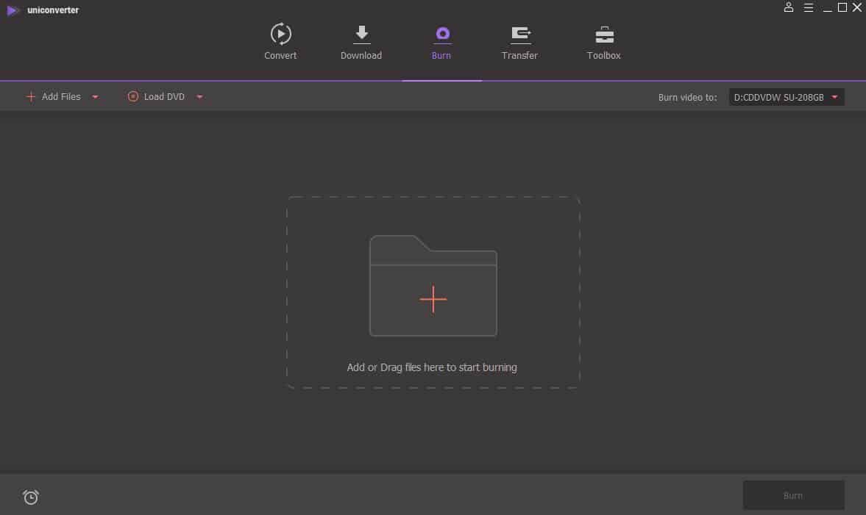The height and width of the screenshot is (515, 866).
Task: Expand the Load DVD dropdown arrow
Action: tap(199, 97)
